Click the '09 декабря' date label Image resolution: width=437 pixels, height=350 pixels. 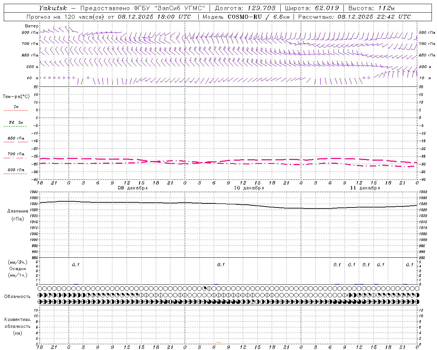[133, 188]
